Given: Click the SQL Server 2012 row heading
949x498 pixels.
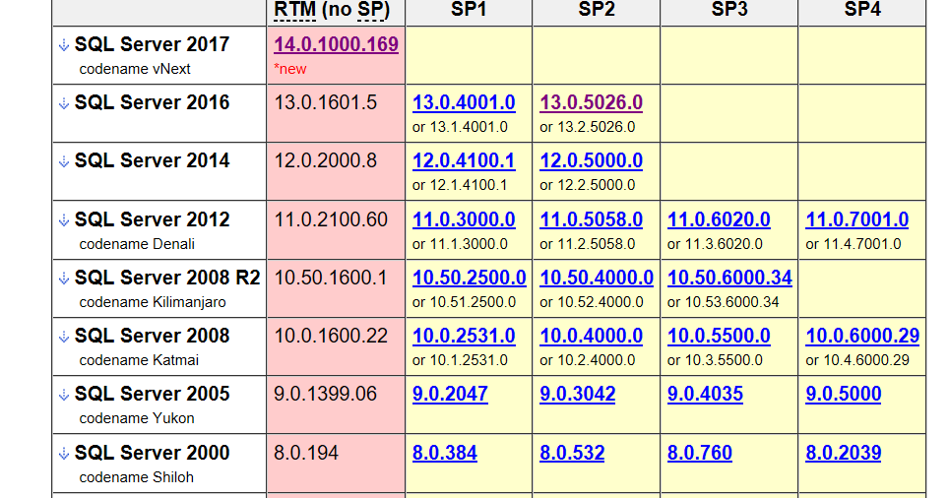Looking at the screenshot, I should [152, 219].
